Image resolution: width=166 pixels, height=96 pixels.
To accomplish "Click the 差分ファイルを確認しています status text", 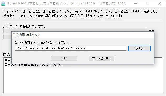I will click(x=24, y=26).
